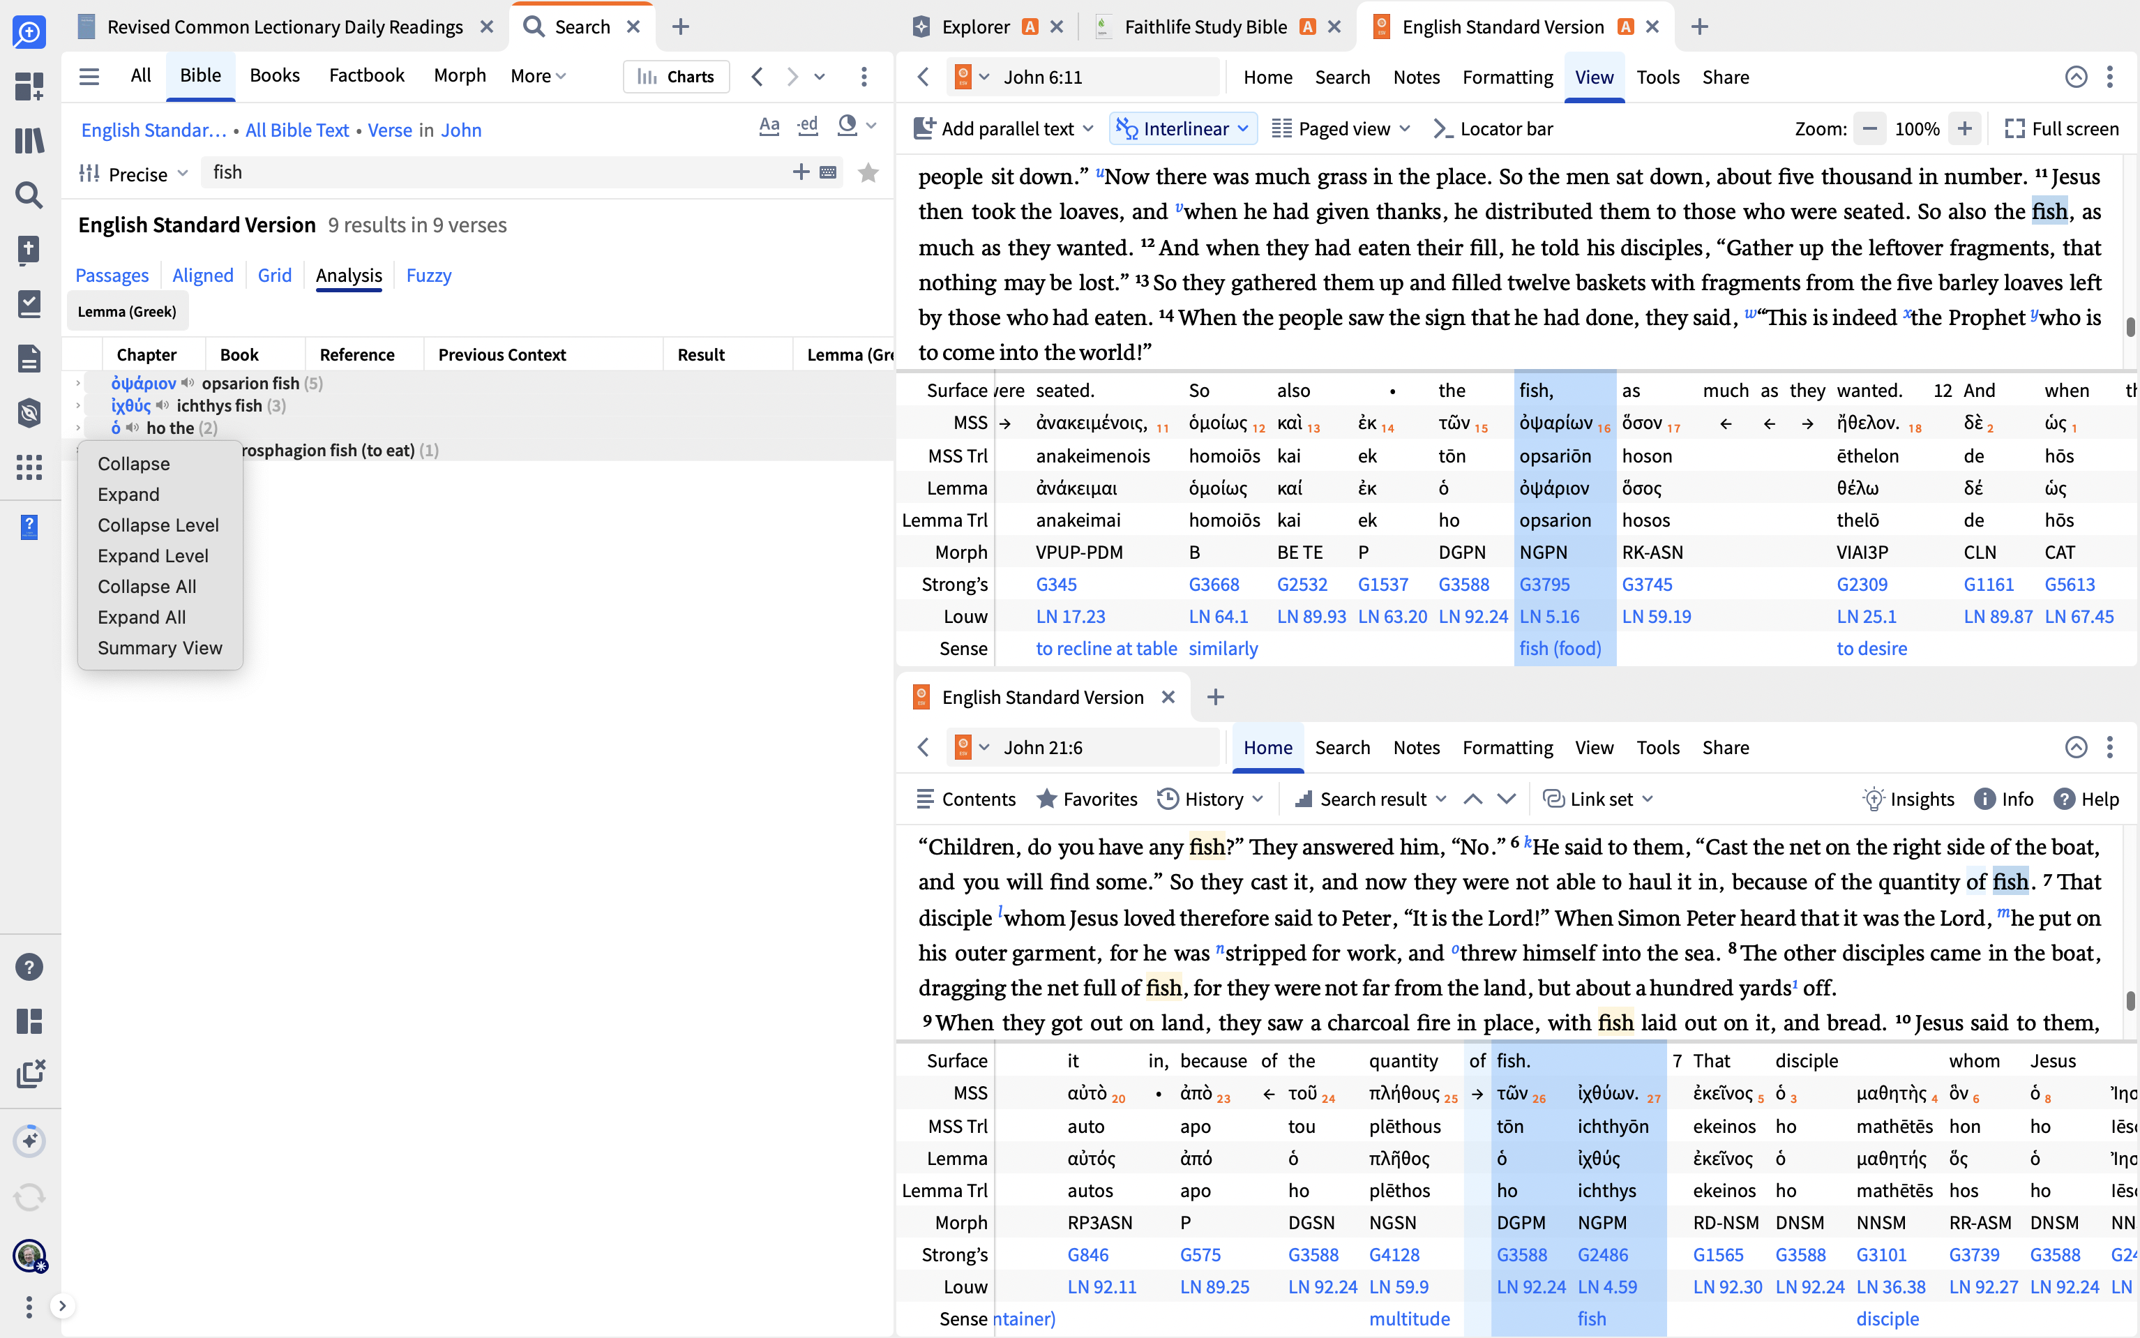
Task: Open on-screen keyboard icon in search box
Action: point(828,172)
